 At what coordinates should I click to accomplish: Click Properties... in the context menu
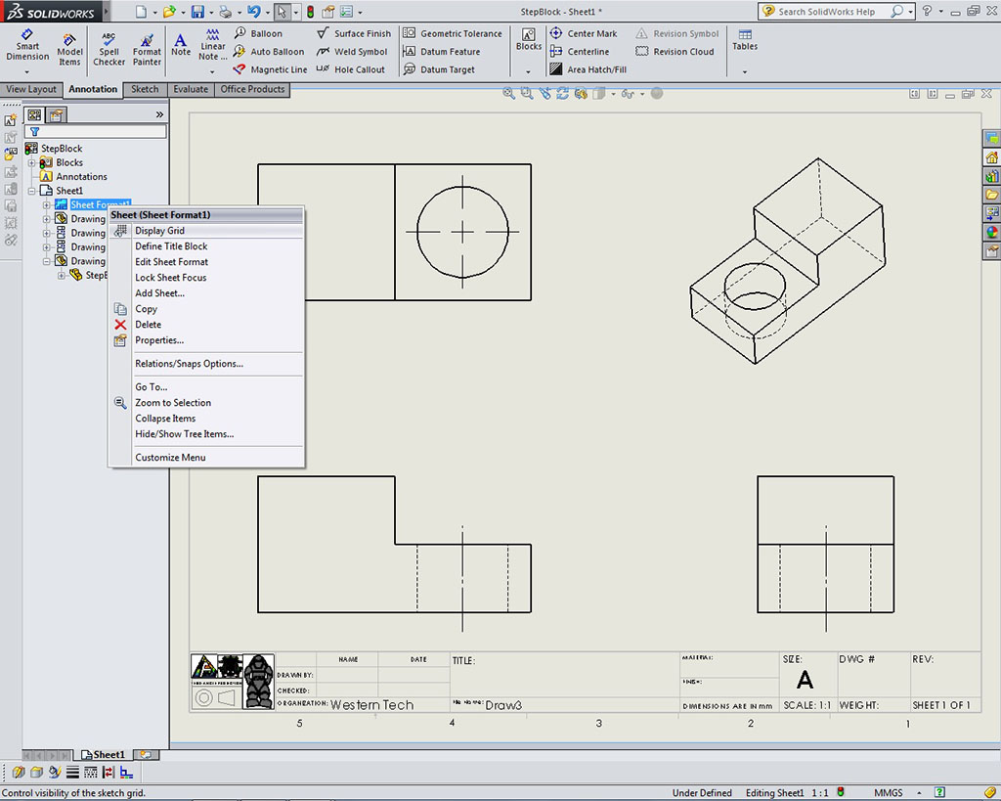pyautogui.click(x=158, y=340)
